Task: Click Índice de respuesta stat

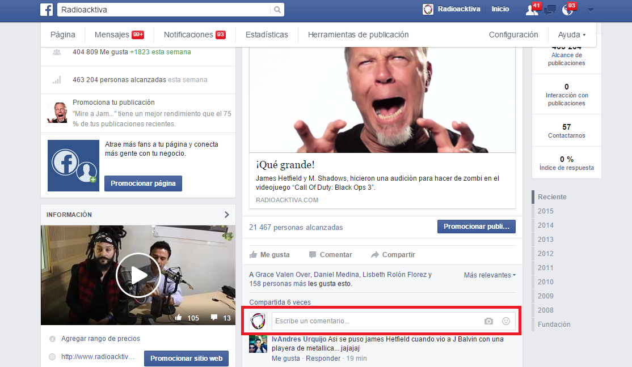Action: 566,163
